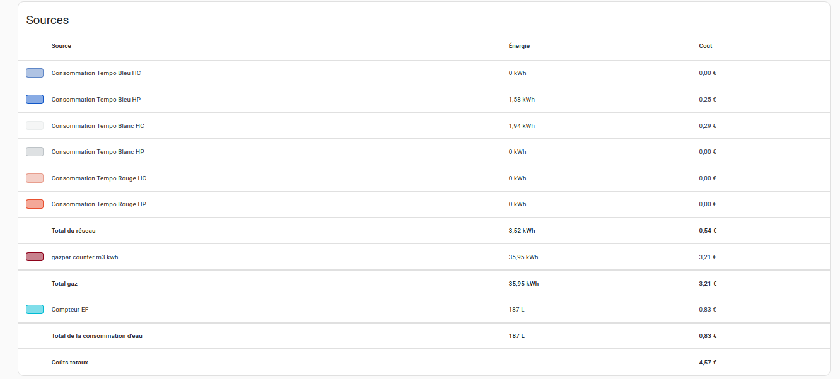Click the Tempo Bleu HC color swatch
Screen dimensions: 840x379
coord(35,73)
